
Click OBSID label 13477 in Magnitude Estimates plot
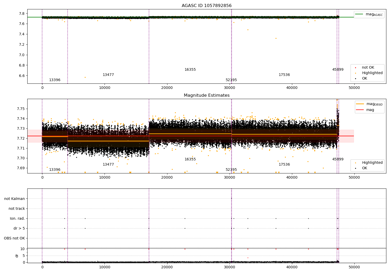pos(108,165)
